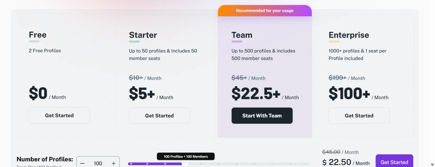Viewport: 435px width, 167px height.
Task: Click the 100 Profiles + 100 Members tooltip
Action: click(186, 156)
